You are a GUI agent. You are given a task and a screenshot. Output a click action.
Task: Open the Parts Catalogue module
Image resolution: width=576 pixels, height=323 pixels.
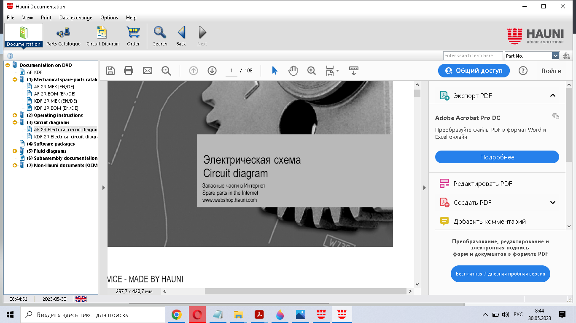pos(63,36)
